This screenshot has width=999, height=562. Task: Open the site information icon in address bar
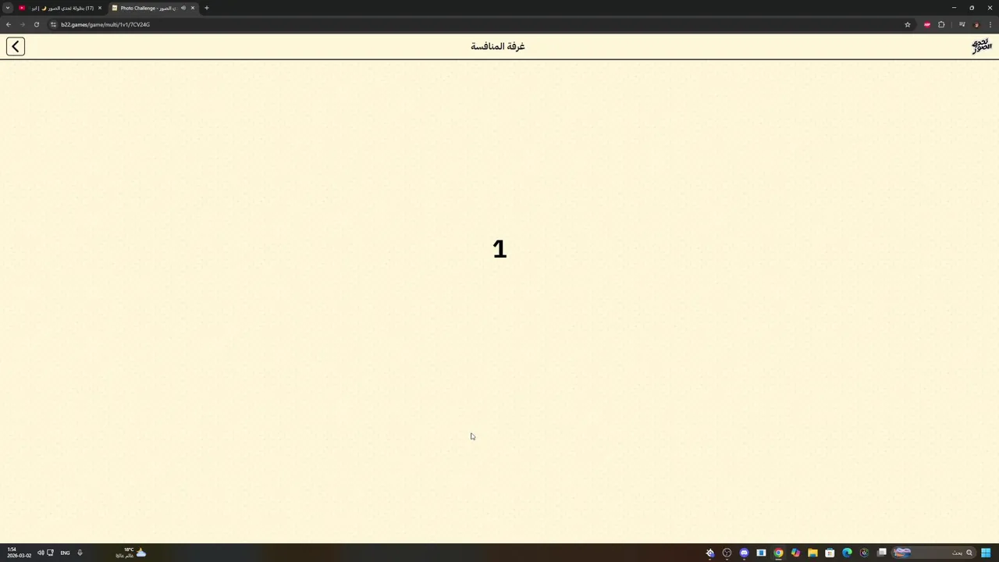pos(53,24)
